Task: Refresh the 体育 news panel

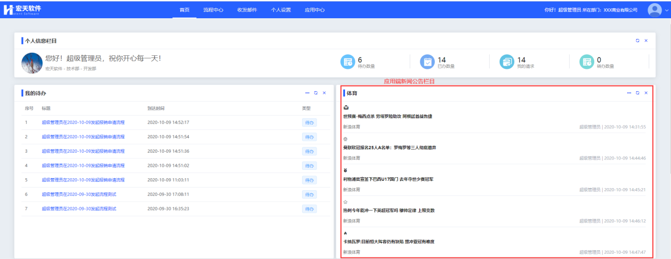Action: [637, 93]
